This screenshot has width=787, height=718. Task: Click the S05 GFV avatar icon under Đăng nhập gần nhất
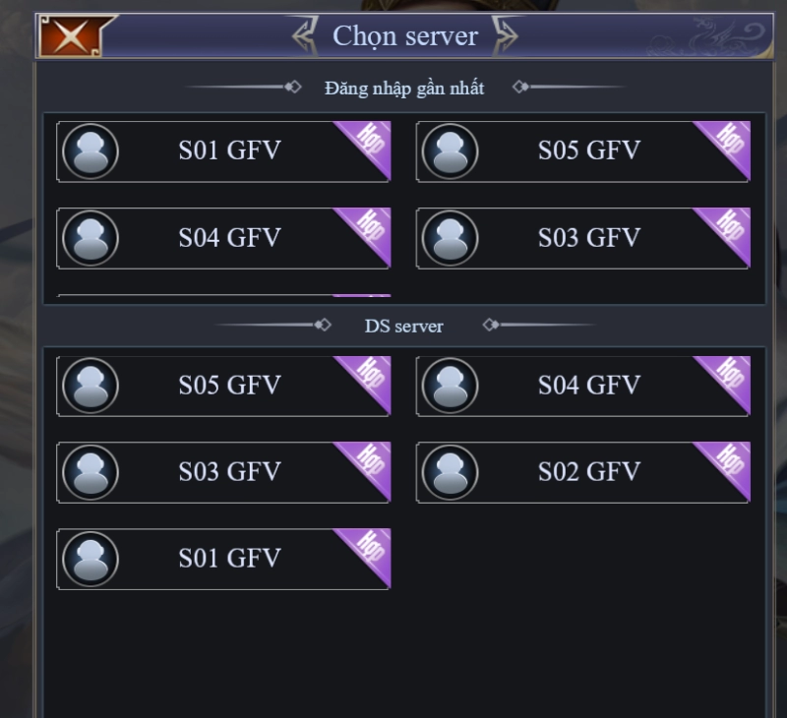(x=451, y=151)
